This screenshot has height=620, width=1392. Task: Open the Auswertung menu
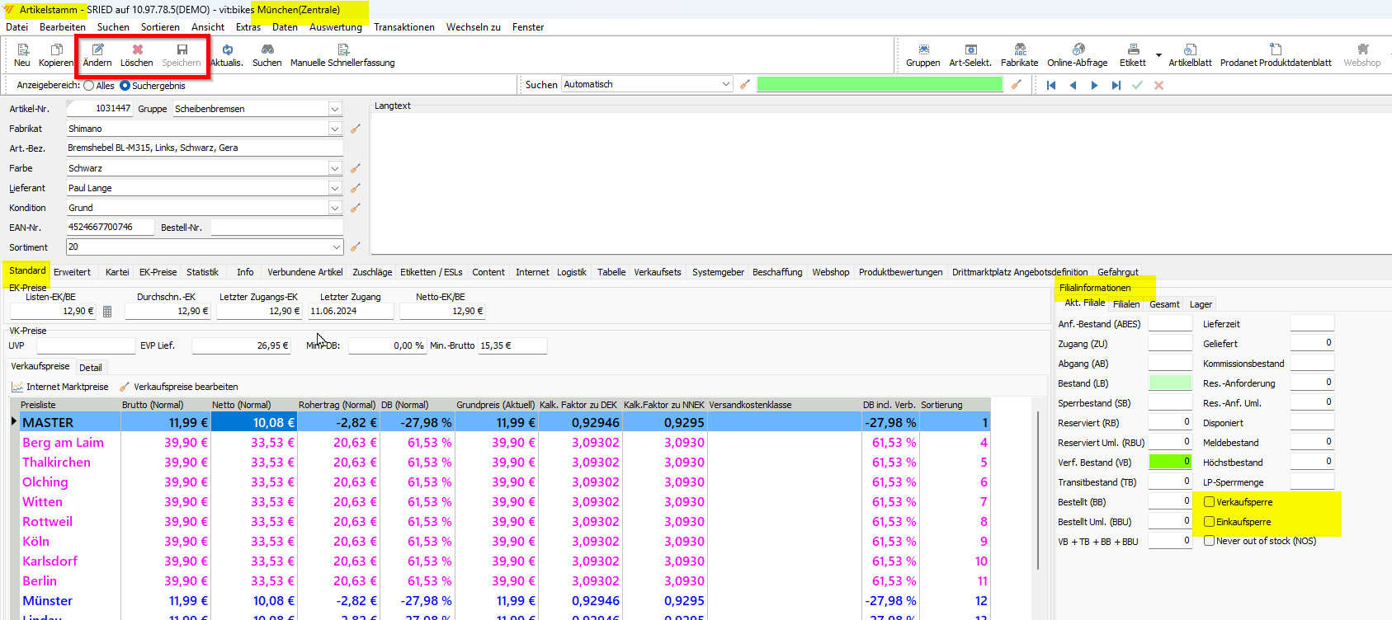[335, 27]
